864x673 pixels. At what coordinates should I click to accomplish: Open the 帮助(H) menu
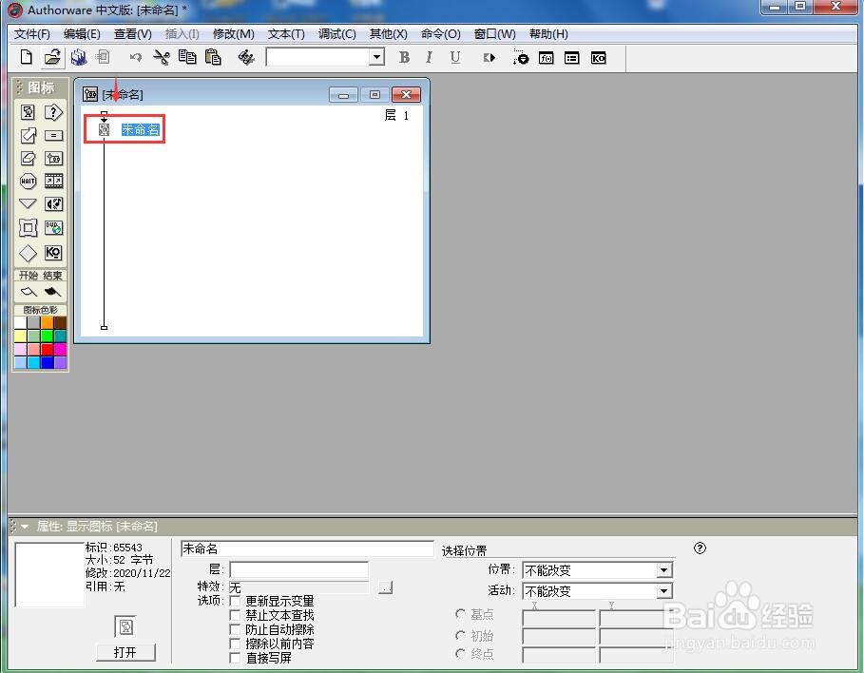click(x=548, y=34)
